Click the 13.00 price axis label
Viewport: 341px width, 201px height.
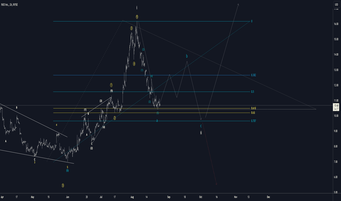336,70
